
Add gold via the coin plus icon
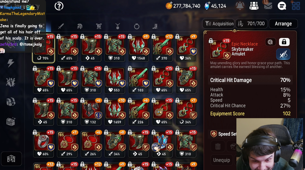pos(169,5)
